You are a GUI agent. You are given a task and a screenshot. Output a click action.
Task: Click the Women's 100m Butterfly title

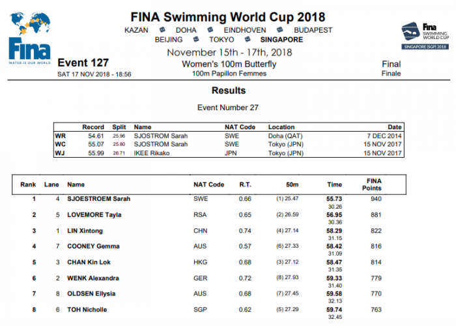pyautogui.click(x=228, y=64)
